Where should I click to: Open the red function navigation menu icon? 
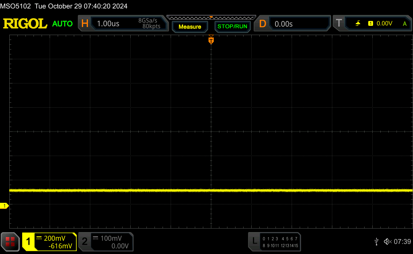click(x=10, y=242)
